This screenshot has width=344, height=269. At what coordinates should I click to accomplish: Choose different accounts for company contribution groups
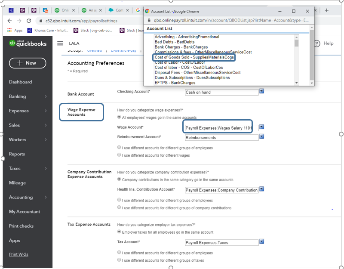pyautogui.click(x=119, y=207)
